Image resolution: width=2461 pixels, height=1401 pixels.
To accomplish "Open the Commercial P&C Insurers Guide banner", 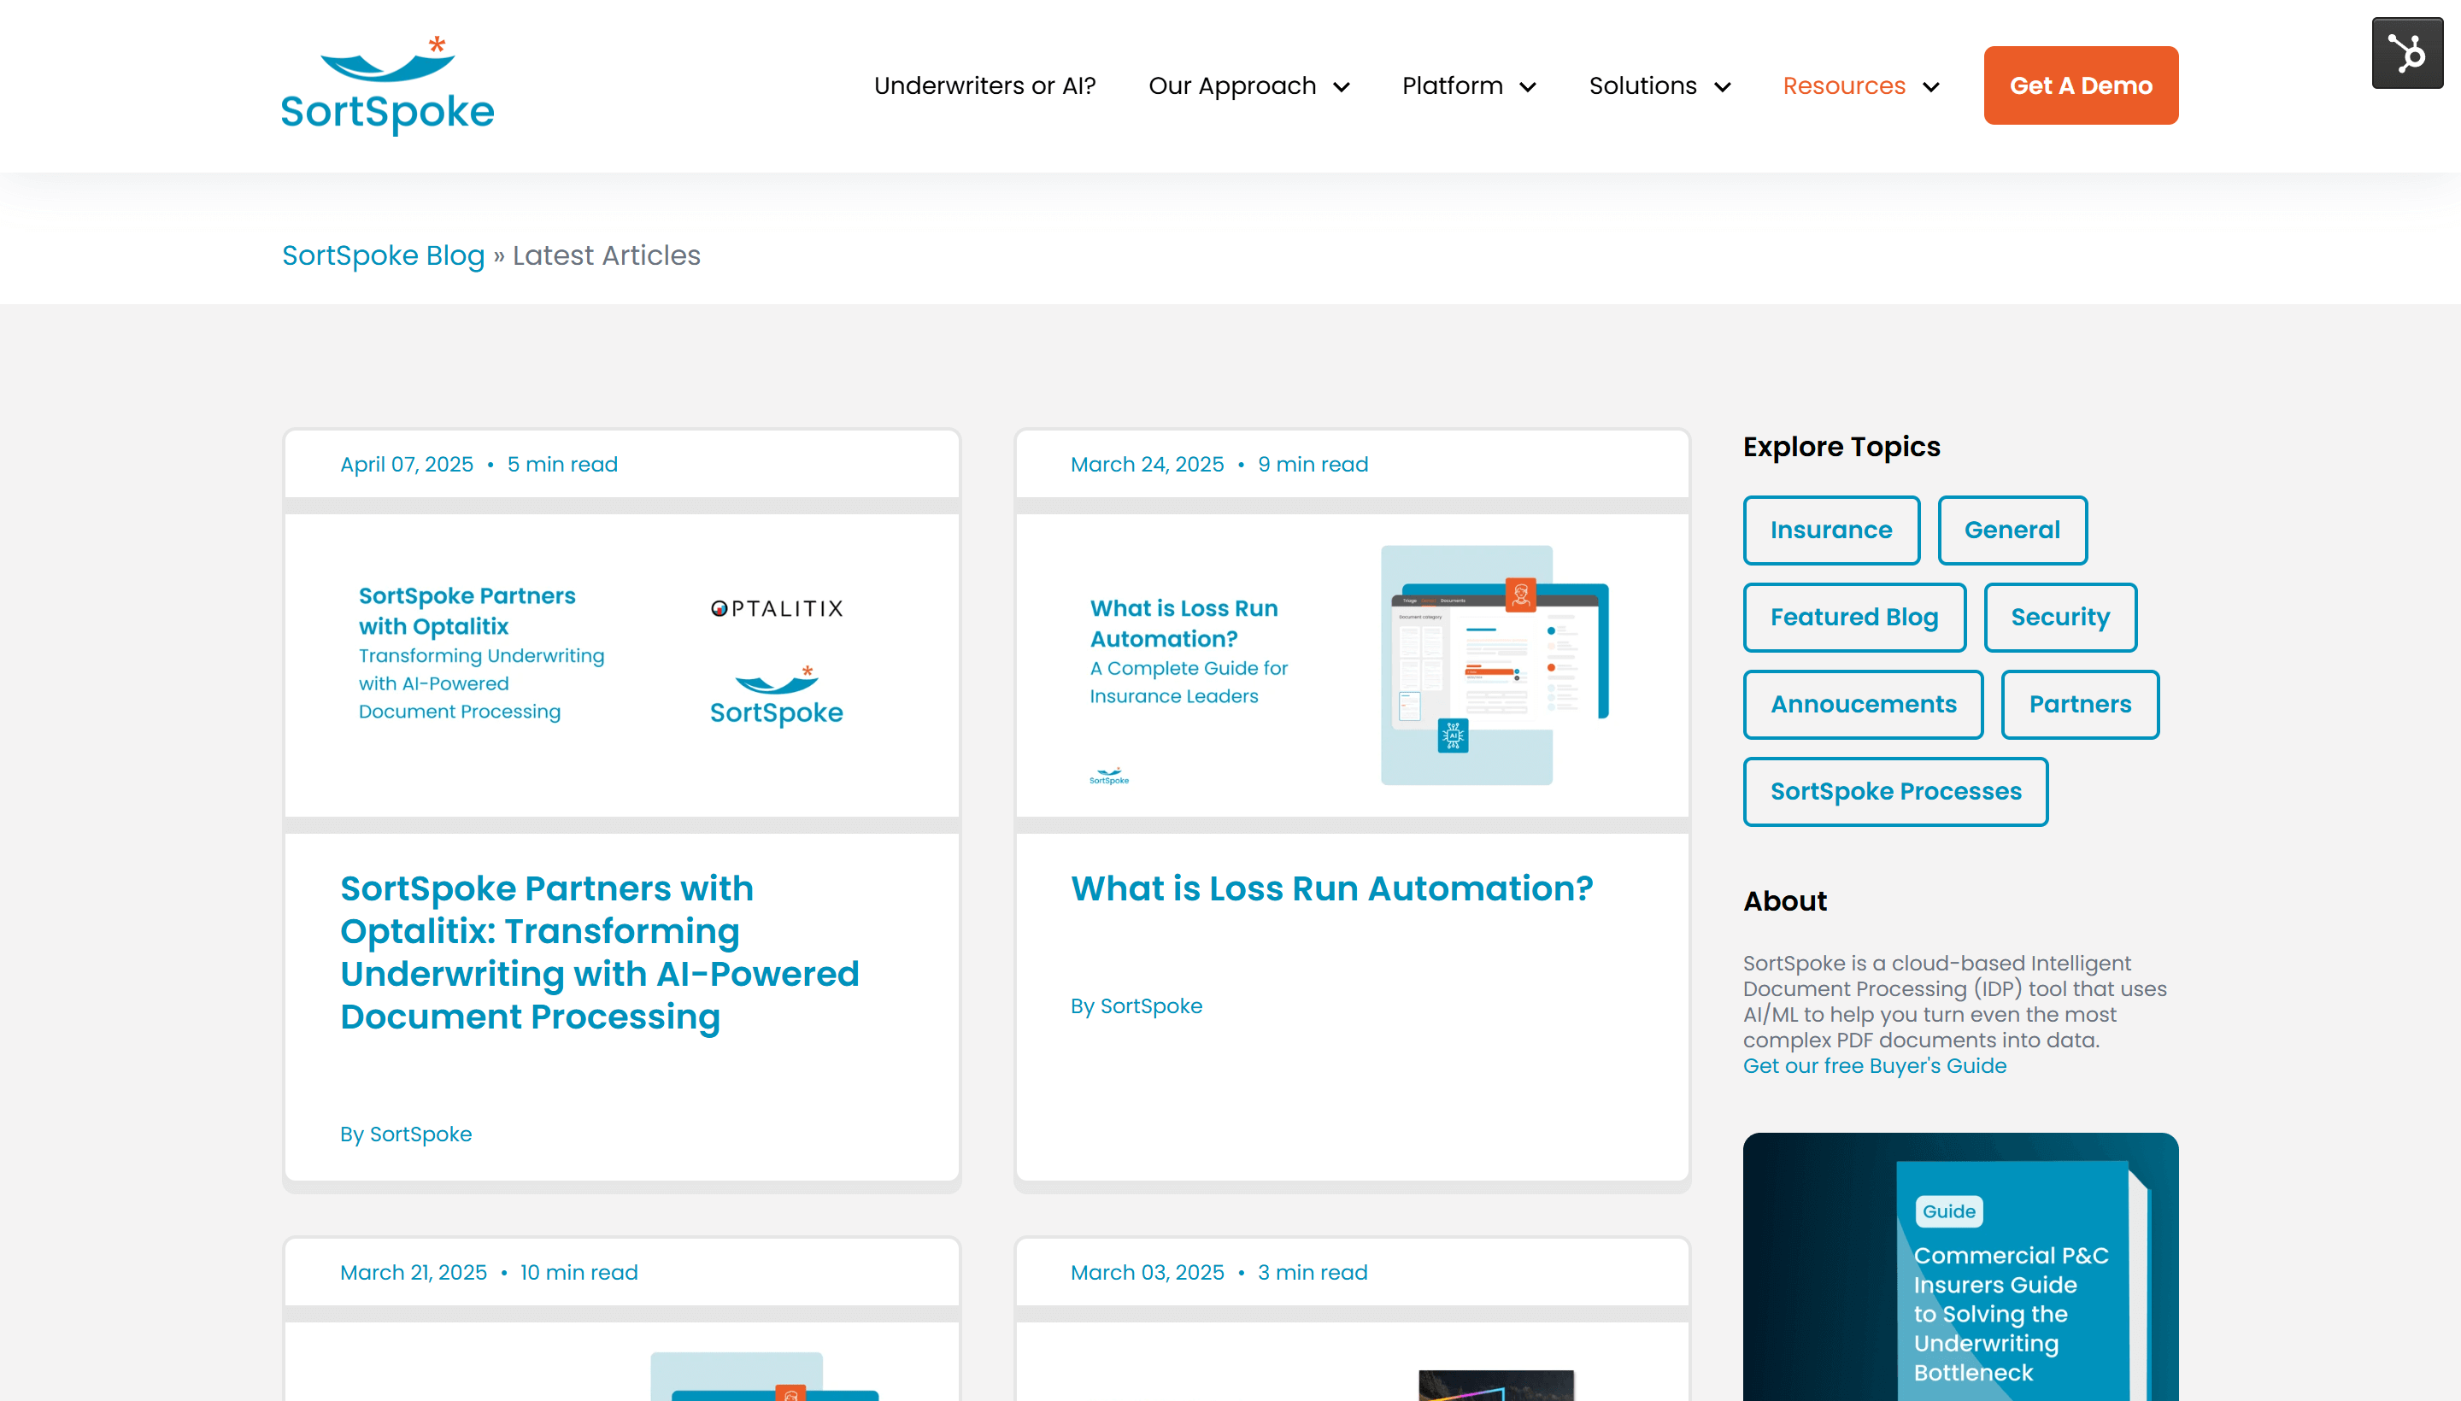I will coord(1960,1266).
